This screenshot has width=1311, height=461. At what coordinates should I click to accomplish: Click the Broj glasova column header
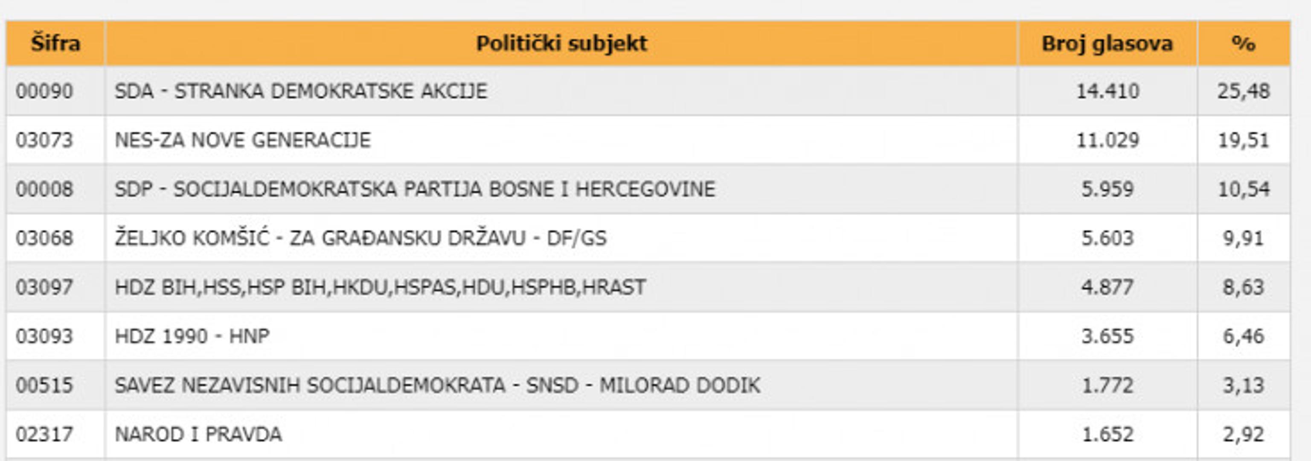click(x=1107, y=43)
